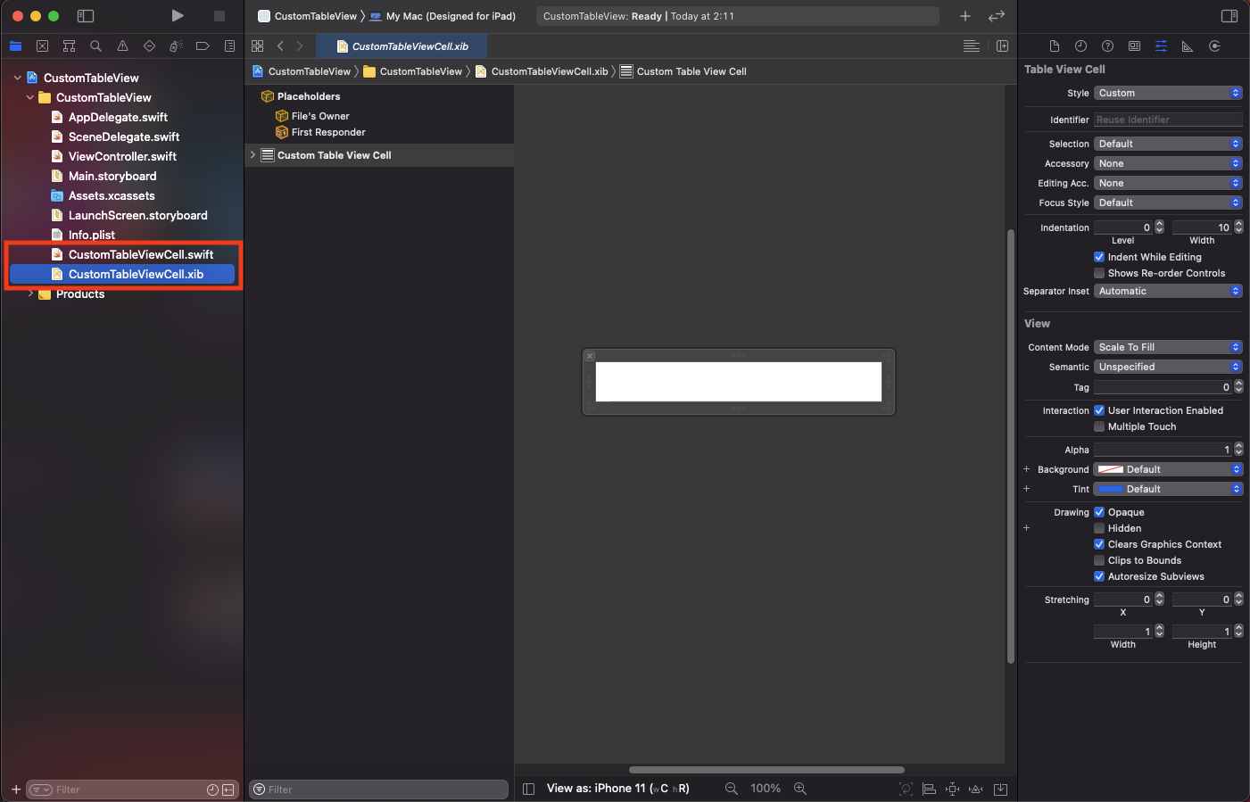Viewport: 1250px width, 802px height.
Task: Select the CustomTableViewCell.xib editor tab
Action: pyautogui.click(x=402, y=46)
